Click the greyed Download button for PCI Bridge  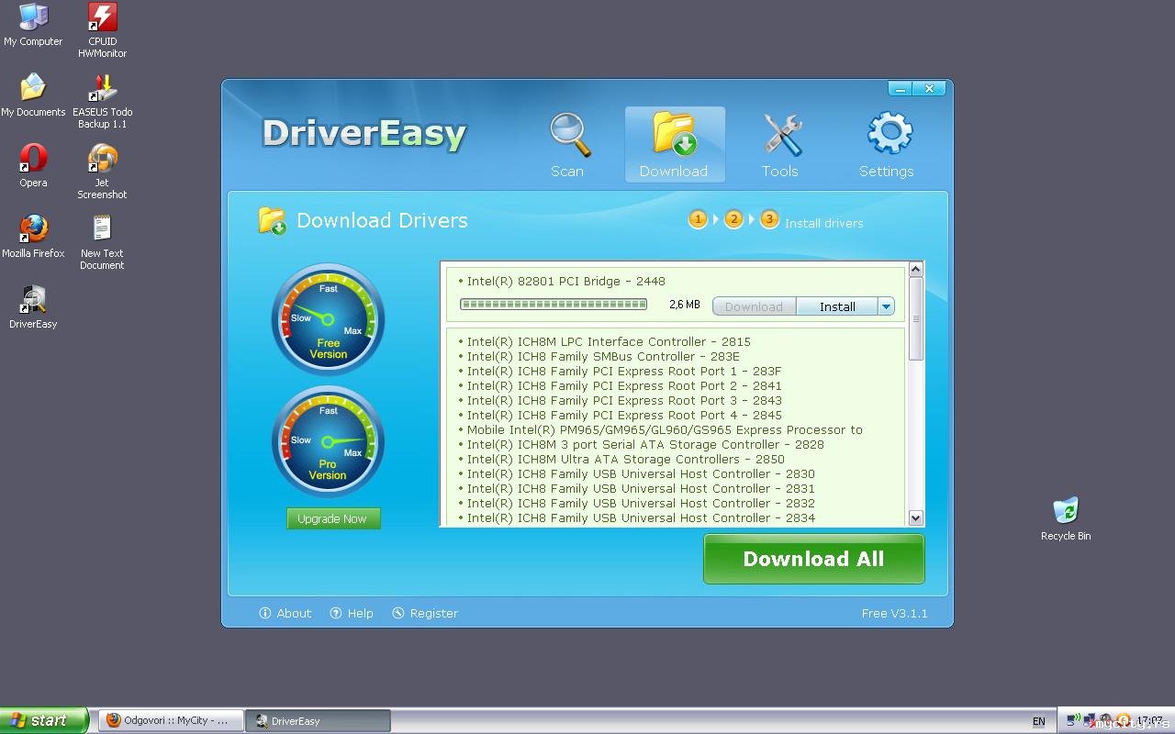pos(755,306)
